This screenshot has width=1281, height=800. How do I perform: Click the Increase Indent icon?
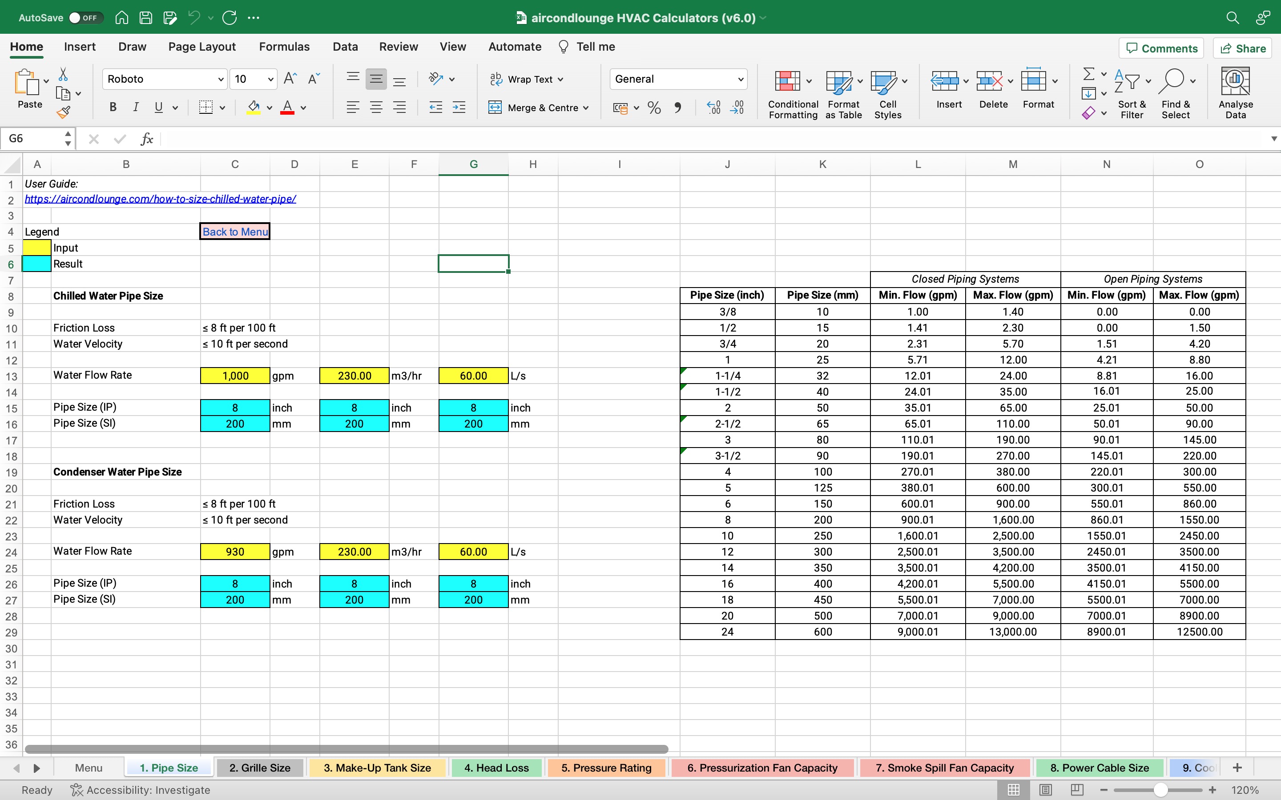459,108
